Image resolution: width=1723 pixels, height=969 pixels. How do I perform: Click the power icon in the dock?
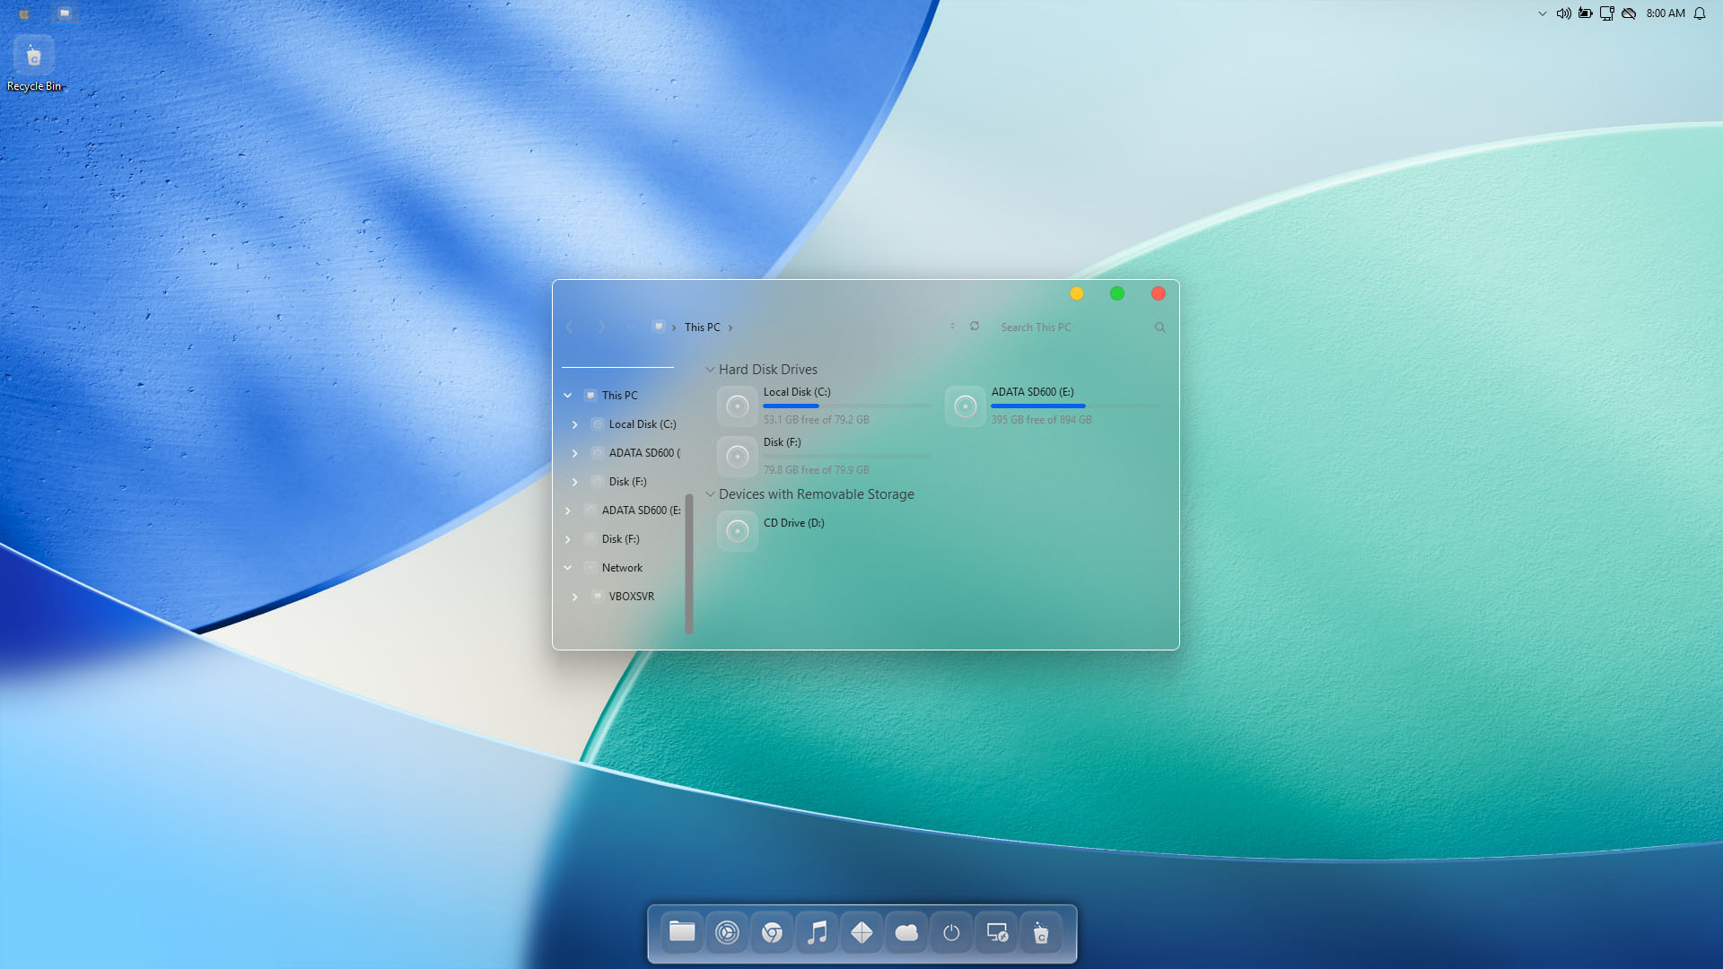click(x=951, y=933)
